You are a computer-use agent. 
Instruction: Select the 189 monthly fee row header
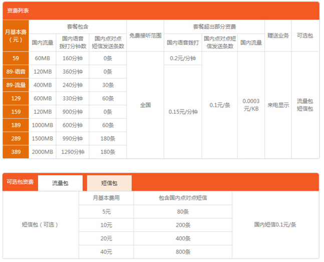point(16,125)
